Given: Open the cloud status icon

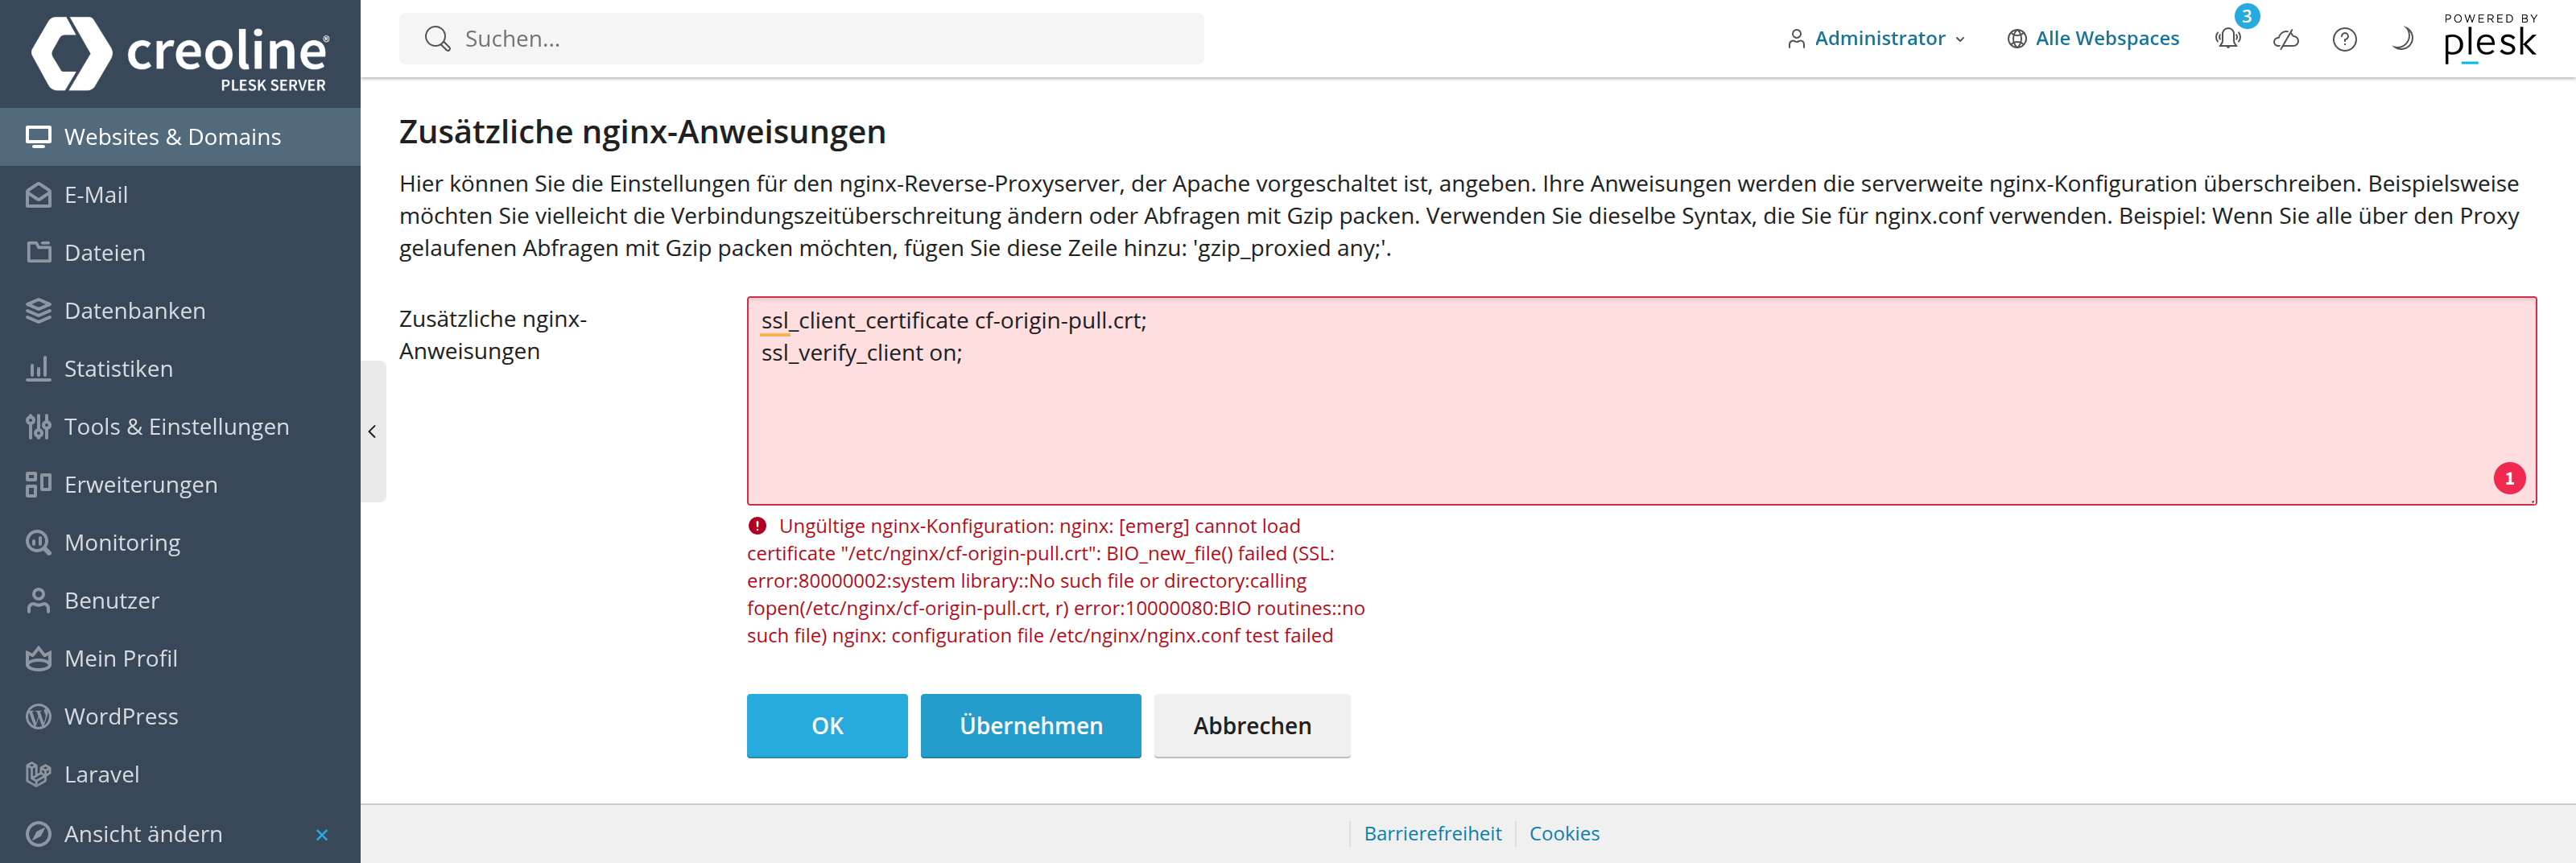Looking at the screenshot, I should pos(2286,39).
